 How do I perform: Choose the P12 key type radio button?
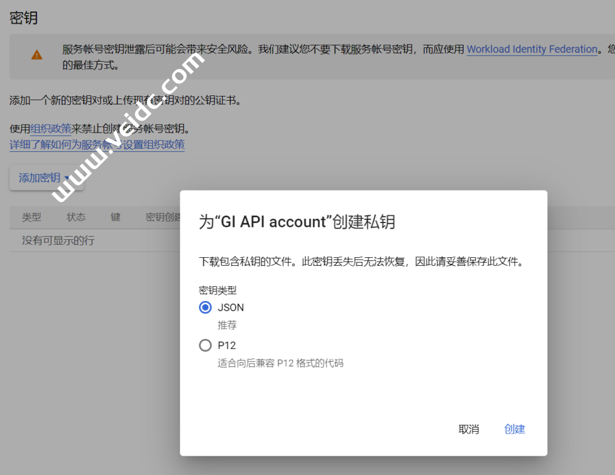(205, 345)
